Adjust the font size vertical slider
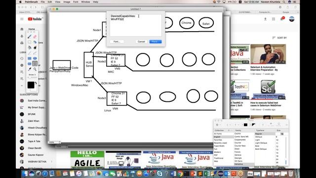This screenshot has height=178, width=316. (286, 151)
